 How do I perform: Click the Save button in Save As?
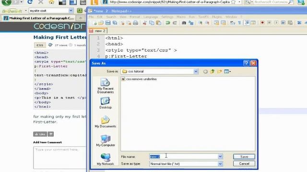(x=244, y=157)
